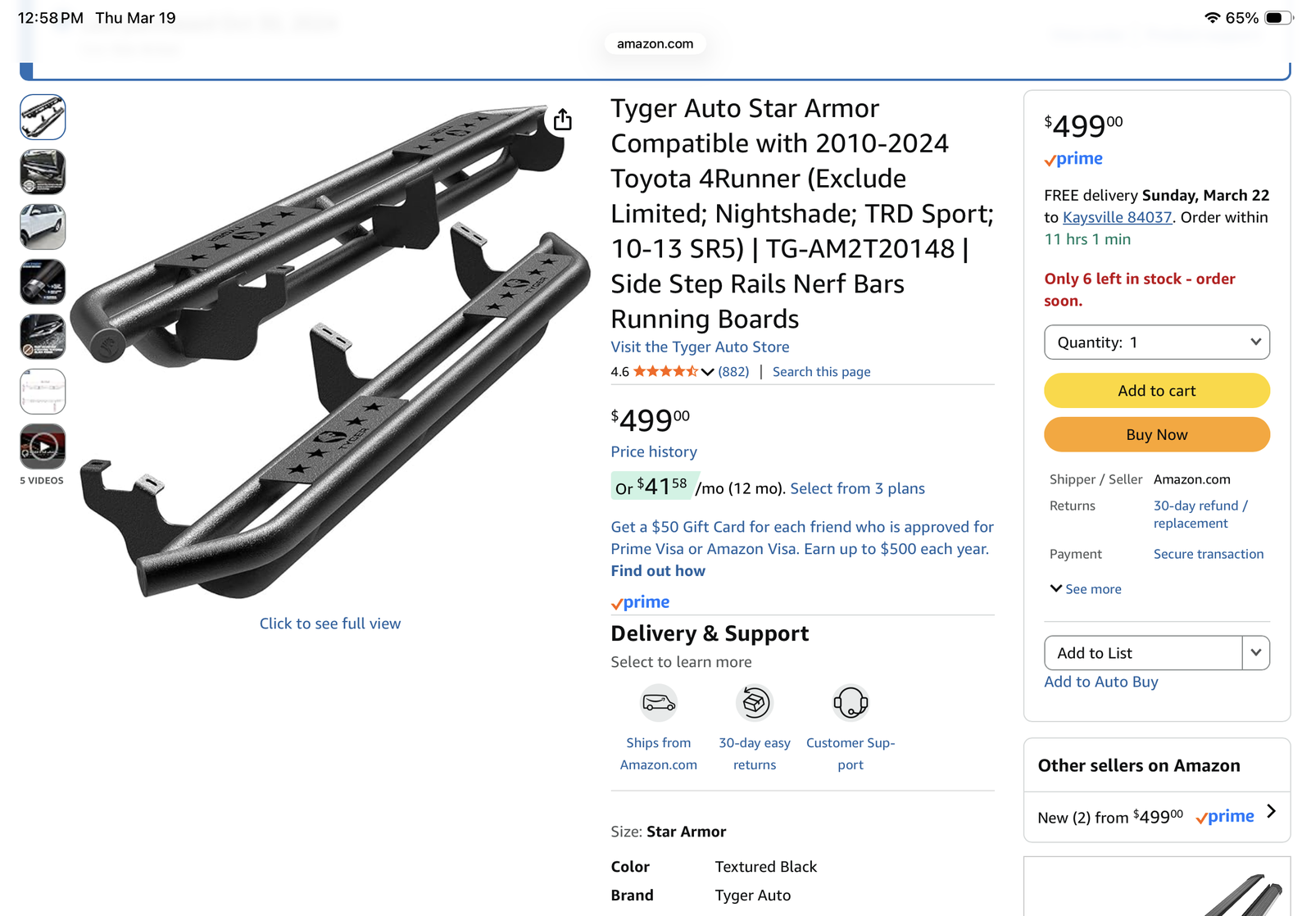
Task: Click the 4.6 star rating stars
Action: point(665,371)
